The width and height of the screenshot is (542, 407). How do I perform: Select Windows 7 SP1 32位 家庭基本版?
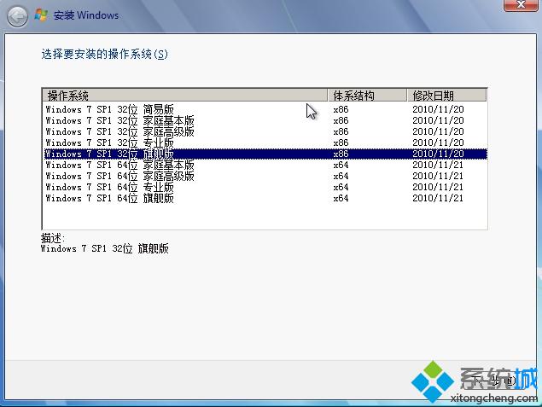click(x=265, y=120)
